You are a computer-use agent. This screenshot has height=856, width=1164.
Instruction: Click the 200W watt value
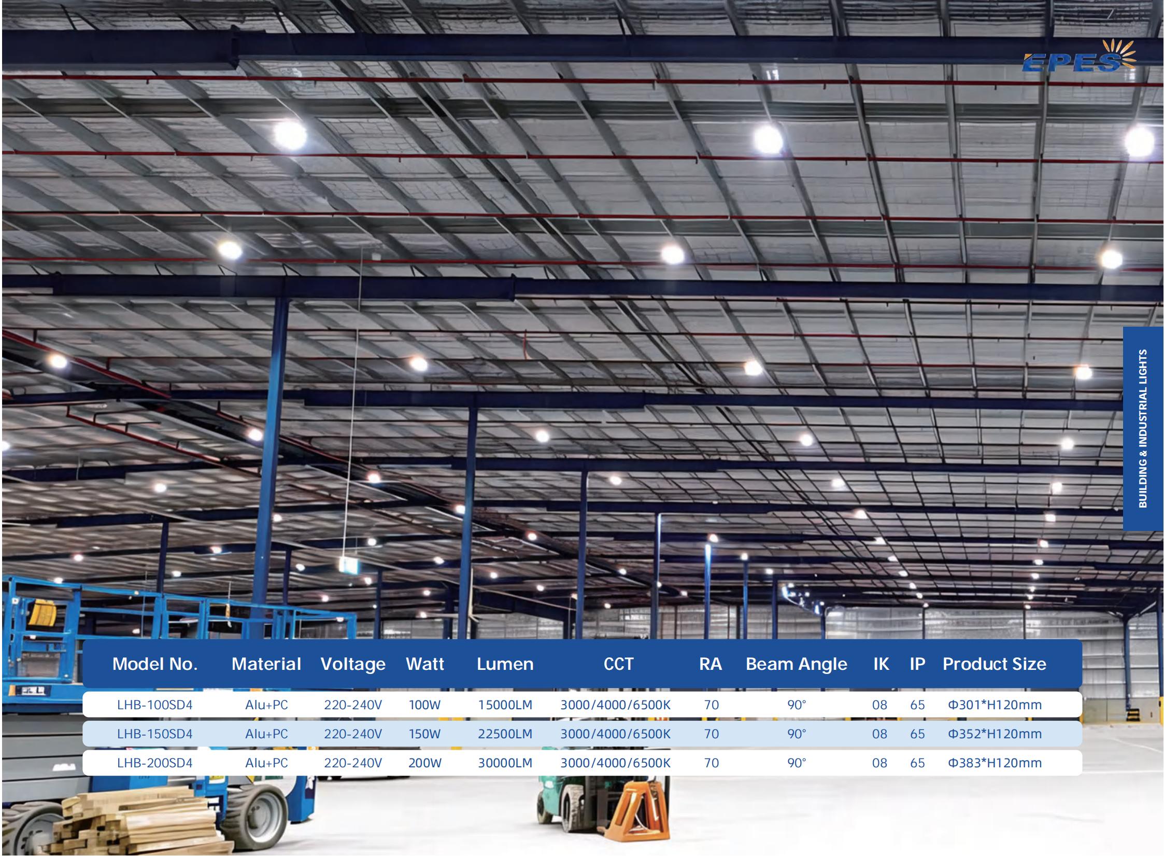(424, 763)
